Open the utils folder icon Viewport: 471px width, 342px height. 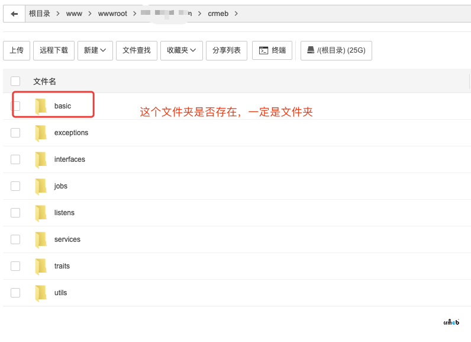click(41, 293)
